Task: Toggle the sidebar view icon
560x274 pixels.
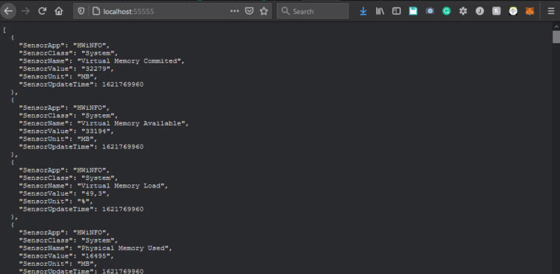Action: click(x=396, y=11)
